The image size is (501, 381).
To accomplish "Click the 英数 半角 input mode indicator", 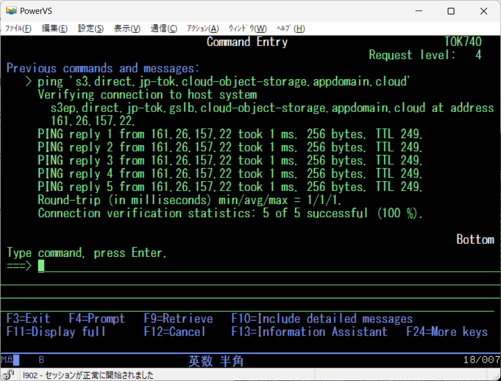I will [216, 361].
